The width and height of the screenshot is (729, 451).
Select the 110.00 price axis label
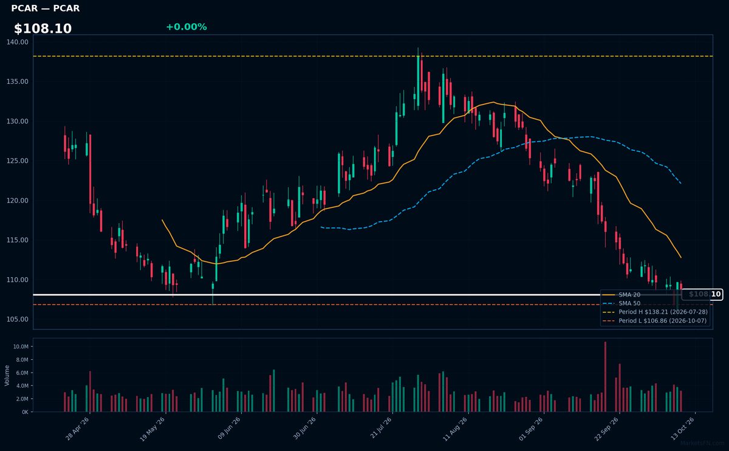[x=18, y=280]
